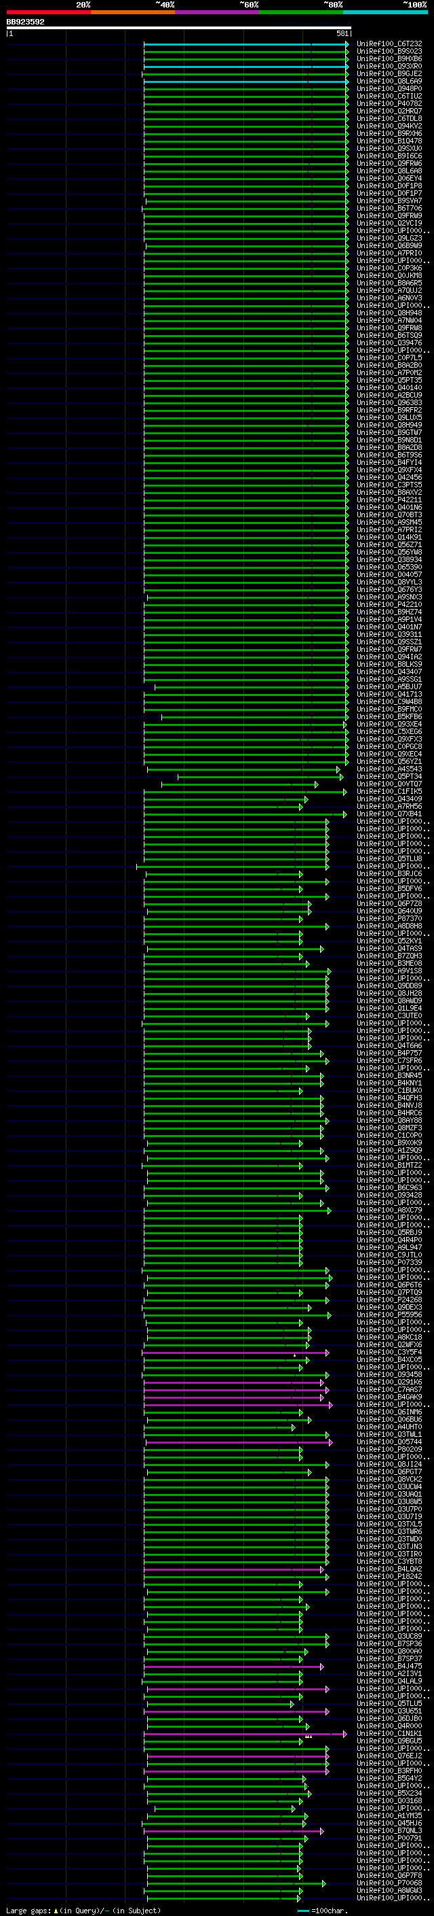Select hit label UniRef100_C1FIK5
The image size is (434, 1916).
coord(389,791)
